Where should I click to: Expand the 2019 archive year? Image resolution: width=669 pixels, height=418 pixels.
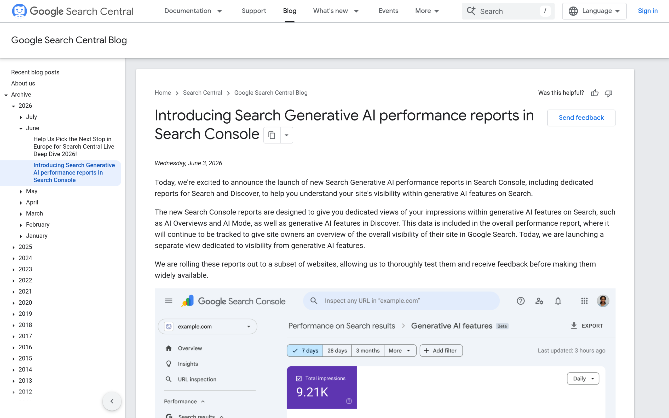[x=14, y=314]
